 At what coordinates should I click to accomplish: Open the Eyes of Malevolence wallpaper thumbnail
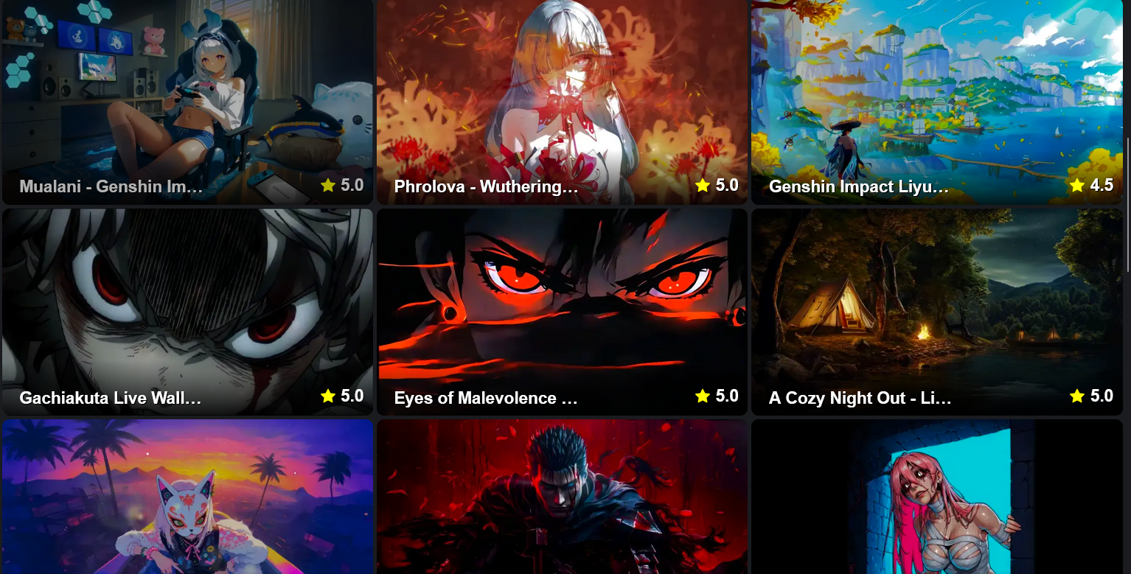(562, 312)
